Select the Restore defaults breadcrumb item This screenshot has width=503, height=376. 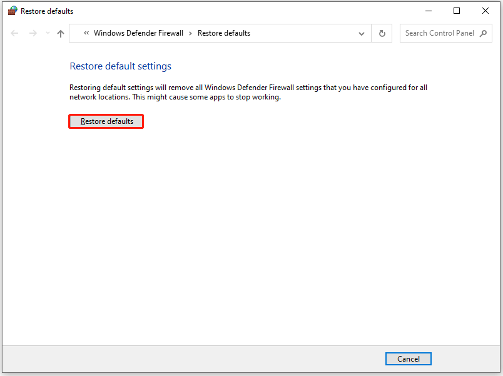click(x=224, y=33)
